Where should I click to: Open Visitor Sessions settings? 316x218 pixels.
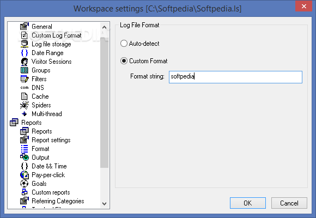tap(52, 62)
